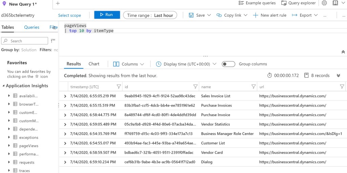Switch to the Queries tab
347x173 pixels.
tap(32, 27)
